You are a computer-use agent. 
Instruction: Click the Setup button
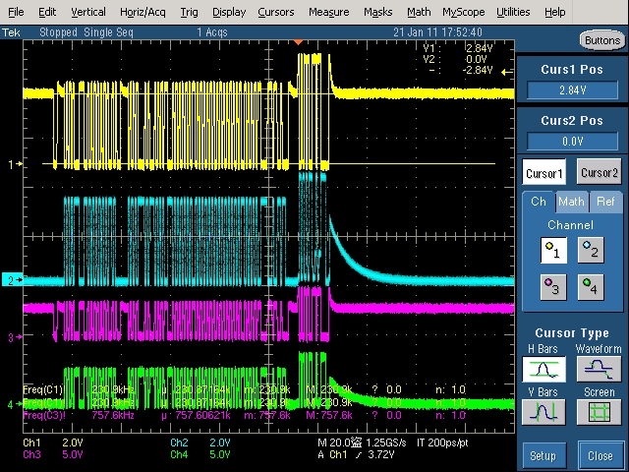(543, 456)
